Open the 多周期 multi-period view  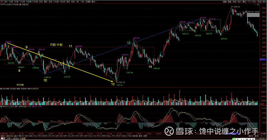click(88, 2)
